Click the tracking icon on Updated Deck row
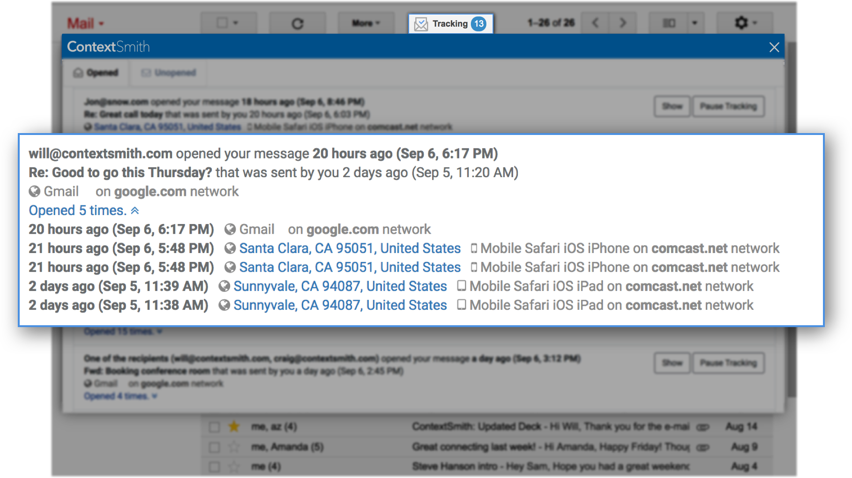Viewport: 852px width, 478px height. [703, 427]
